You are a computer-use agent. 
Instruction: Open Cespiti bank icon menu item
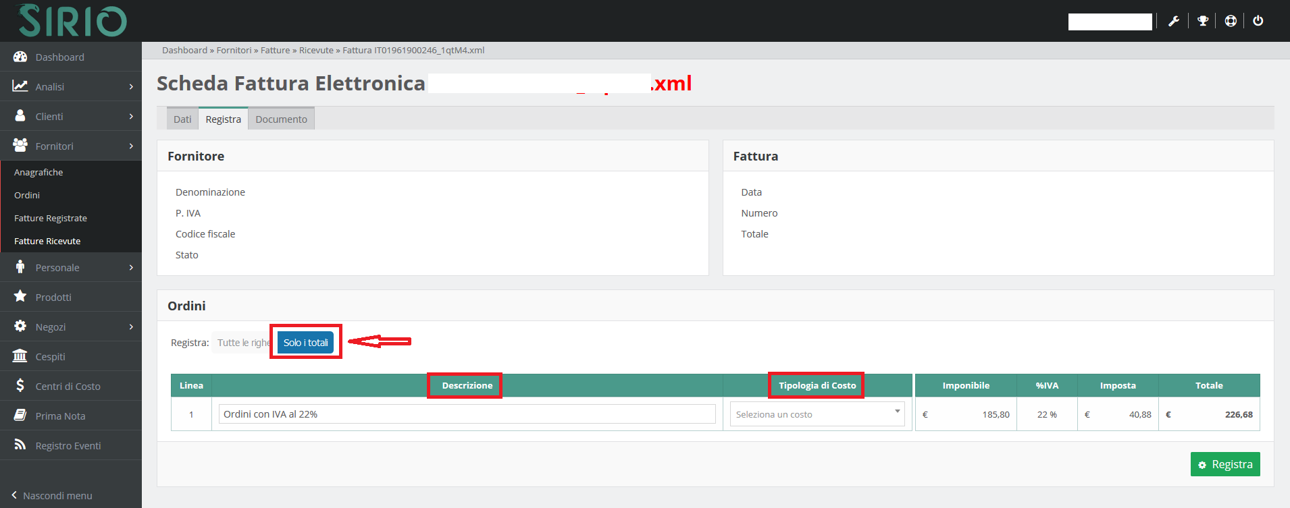[x=50, y=357]
